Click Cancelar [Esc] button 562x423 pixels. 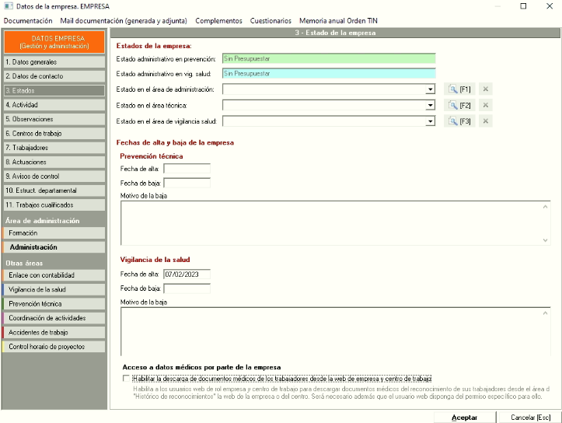[530, 418]
